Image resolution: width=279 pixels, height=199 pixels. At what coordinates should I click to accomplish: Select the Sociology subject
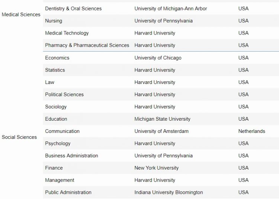pyautogui.click(x=56, y=107)
